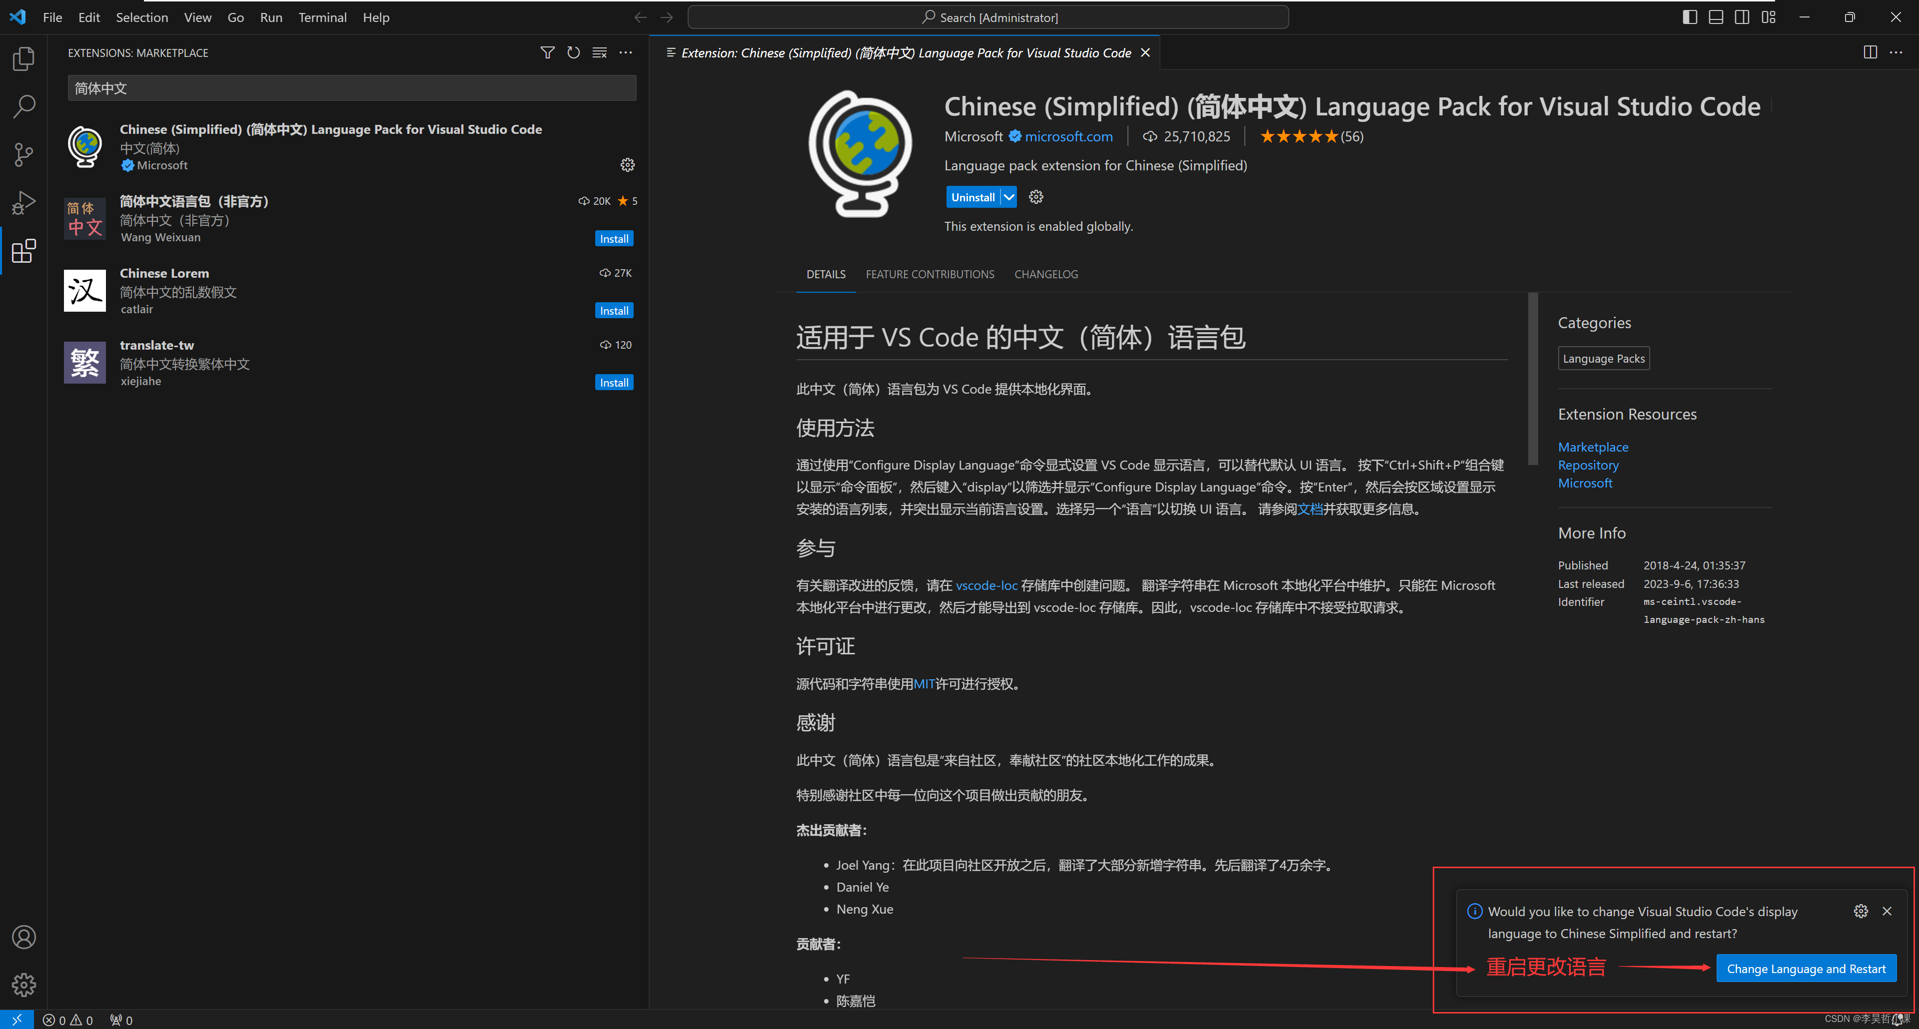The image size is (1919, 1029).
Task: Install the Chinese Lorem extension
Action: tap(614, 311)
